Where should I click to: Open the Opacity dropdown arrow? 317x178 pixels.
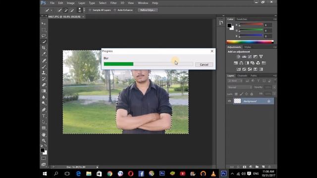pos(274,88)
